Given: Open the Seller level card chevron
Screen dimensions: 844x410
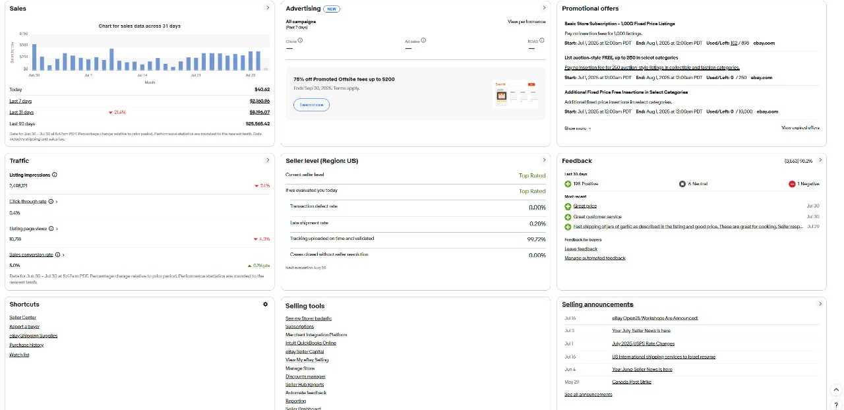Looking at the screenshot, I should tap(544, 160).
